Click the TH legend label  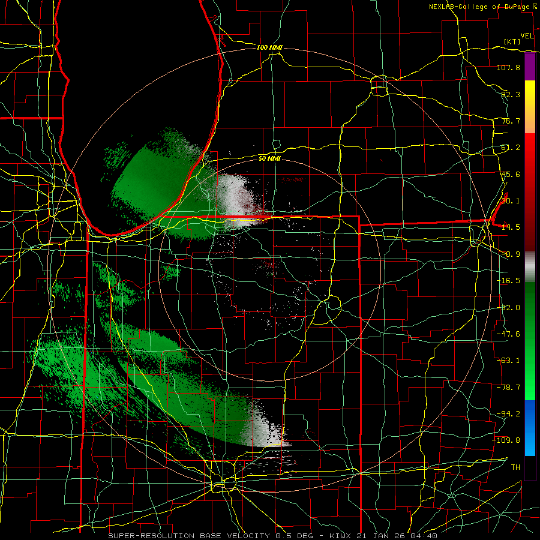pyautogui.click(x=515, y=467)
